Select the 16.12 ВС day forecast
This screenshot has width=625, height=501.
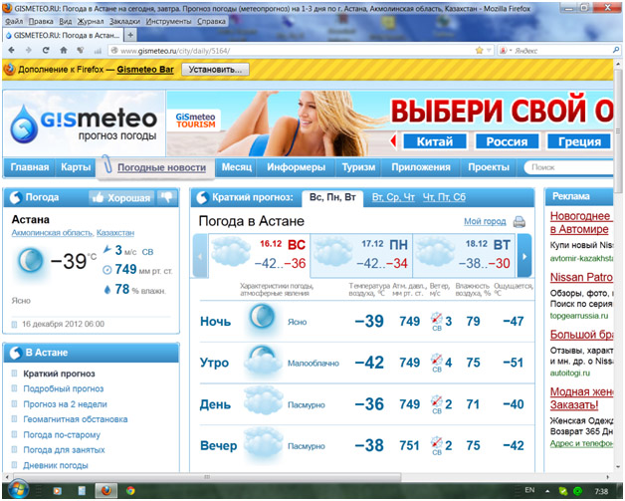pyautogui.click(x=259, y=254)
